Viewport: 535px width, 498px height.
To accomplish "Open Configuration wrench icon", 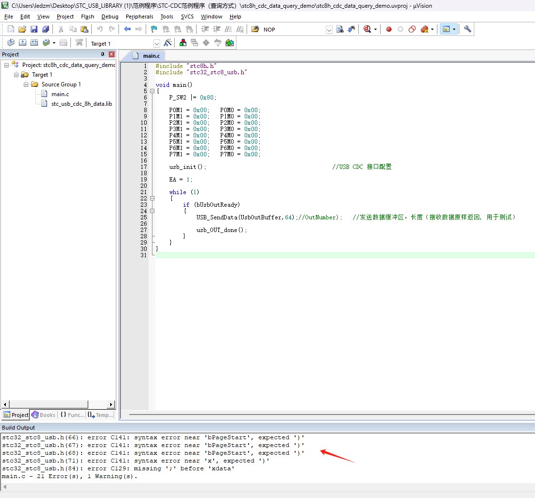I will tap(468, 29).
